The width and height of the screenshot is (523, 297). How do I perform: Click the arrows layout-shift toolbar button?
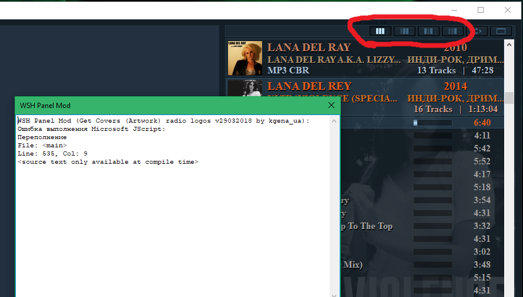tap(478, 31)
